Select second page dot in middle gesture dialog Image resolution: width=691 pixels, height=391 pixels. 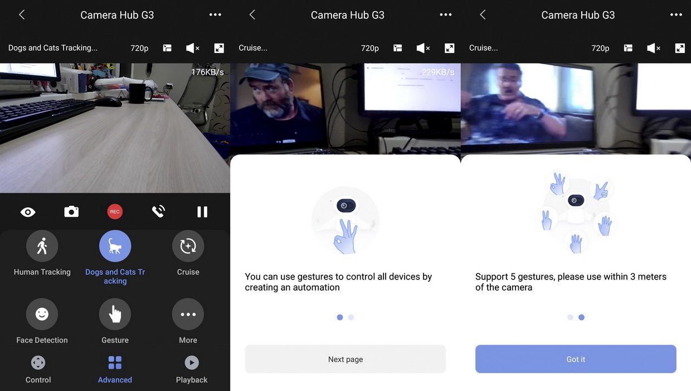351,317
